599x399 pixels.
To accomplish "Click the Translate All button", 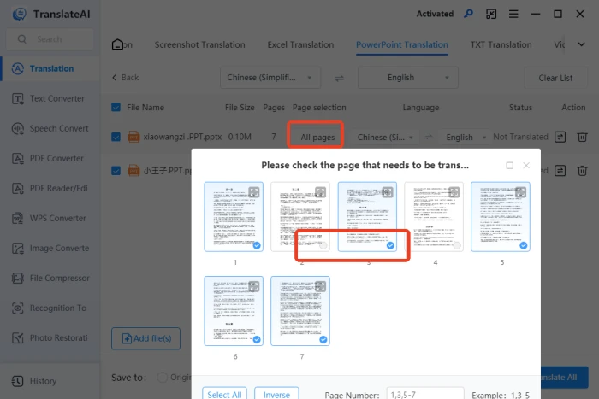I will [564, 378].
